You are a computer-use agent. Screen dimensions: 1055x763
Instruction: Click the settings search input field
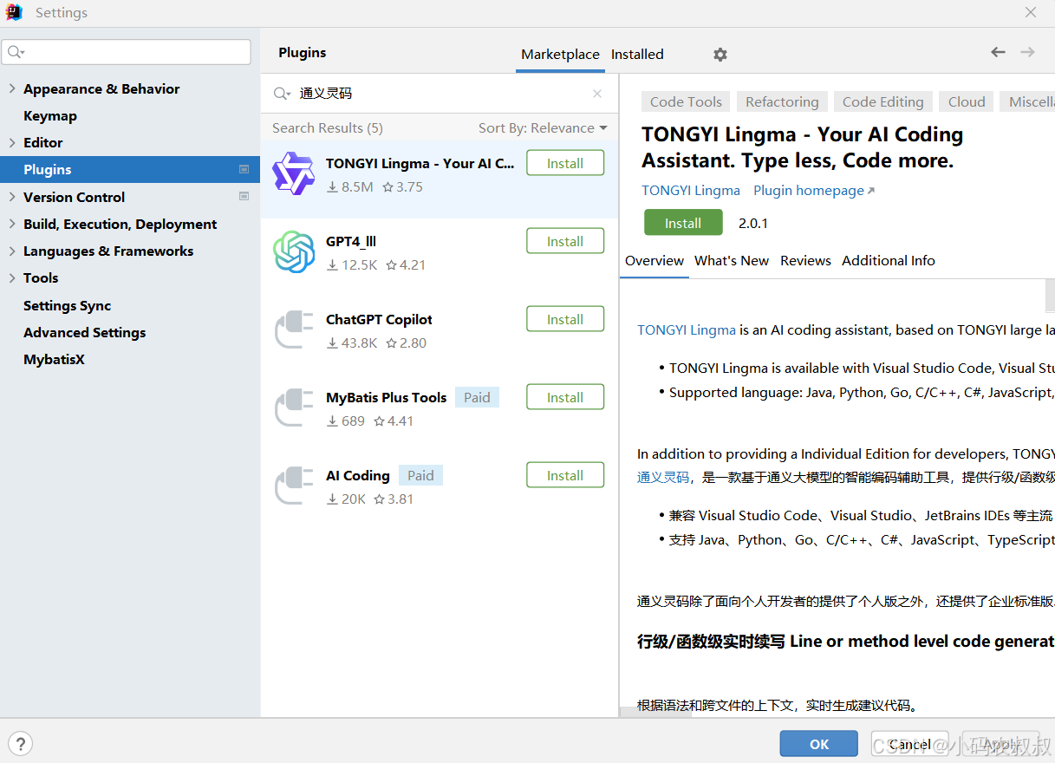tap(127, 52)
